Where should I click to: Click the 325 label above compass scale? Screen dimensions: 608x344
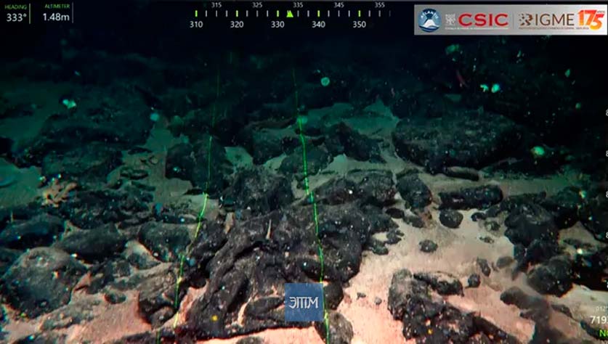pyautogui.click(x=257, y=5)
